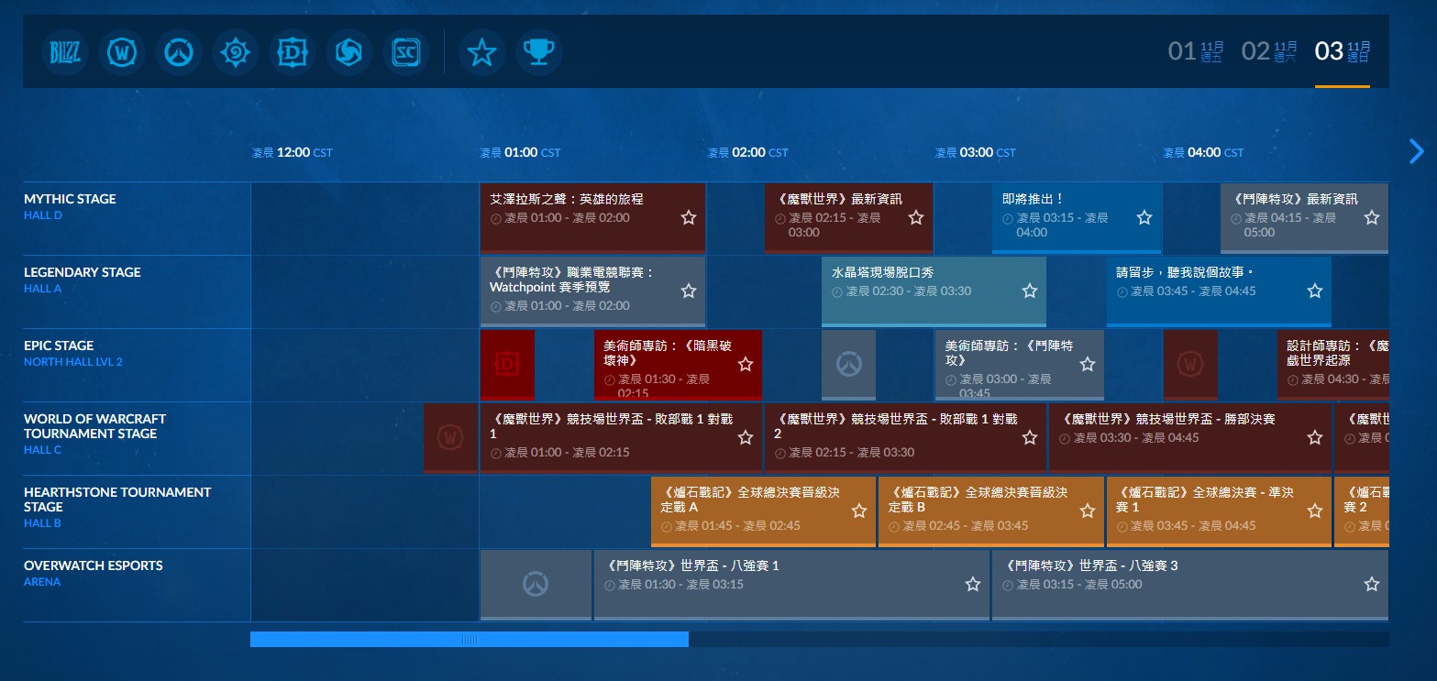Favorite 艾澤拉斯之聲：英雄的旅程 event
The width and height of the screenshot is (1437, 681).
689,217
